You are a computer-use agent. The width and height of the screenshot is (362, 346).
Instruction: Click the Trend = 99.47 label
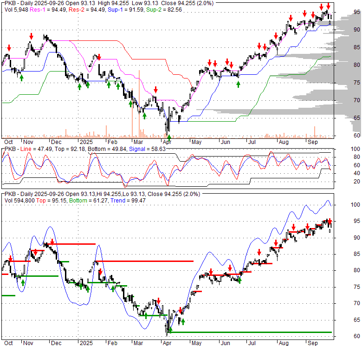(x=128, y=201)
